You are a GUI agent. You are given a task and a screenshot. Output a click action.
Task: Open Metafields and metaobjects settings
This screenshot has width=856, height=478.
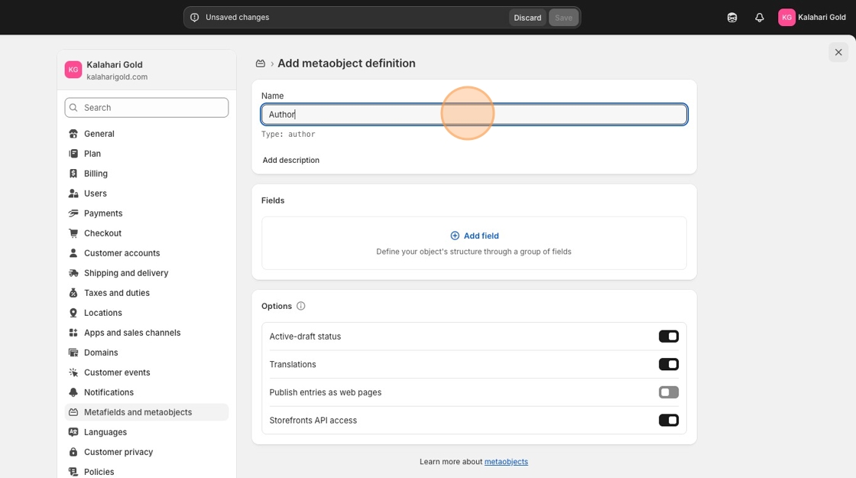click(x=138, y=412)
